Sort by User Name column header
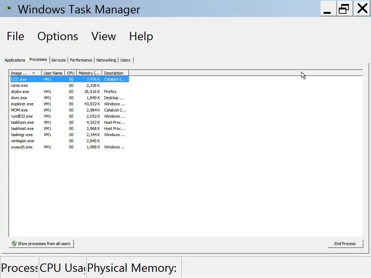Image resolution: width=371 pixels, height=278 pixels. click(53, 73)
